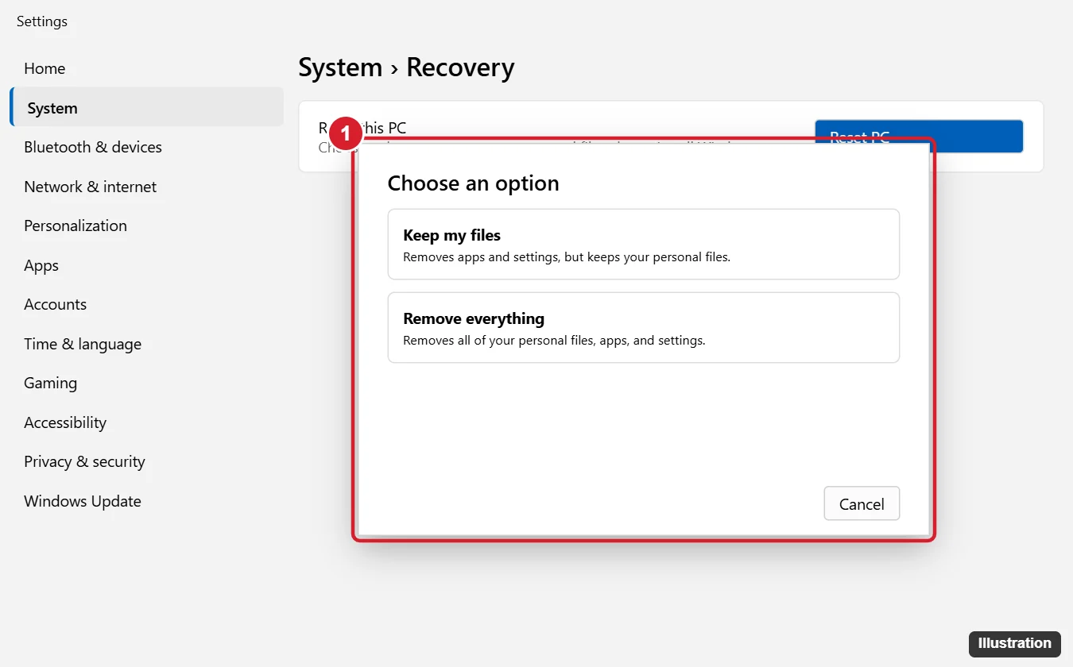This screenshot has width=1073, height=667.
Task: Select System in the sidebar
Action: tap(146, 107)
